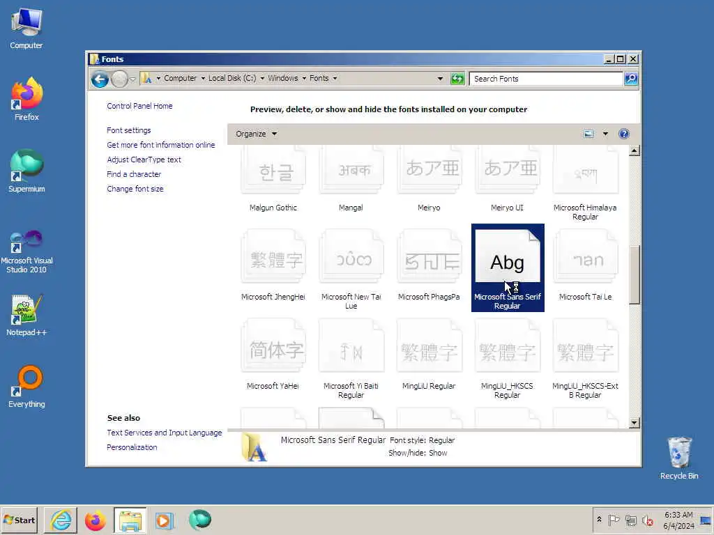The width and height of the screenshot is (714, 535).
Task: Expand Local Disk (C:) breadcrumb arrow
Action: (x=262, y=78)
